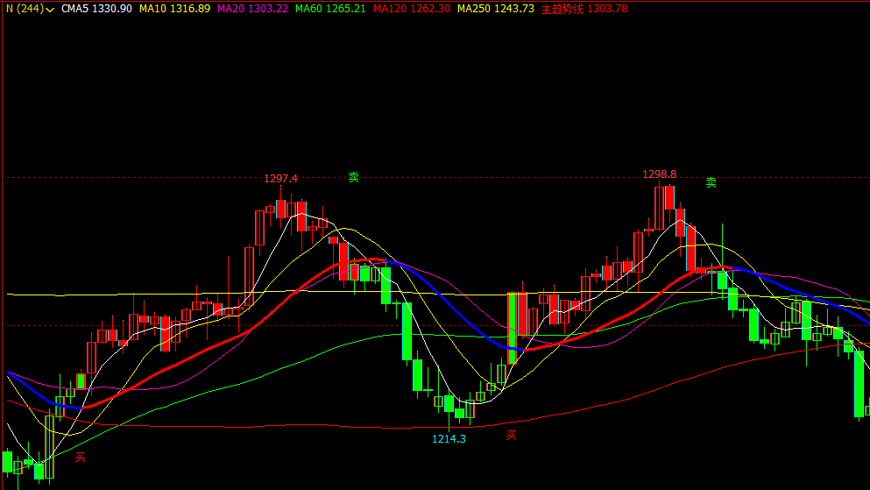This screenshot has width=870, height=490.
Task: Click the MA250 1243.73 legend label
Action: coord(496,9)
